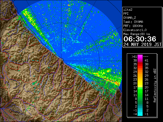Click the 'Reflectivity in dBZ' legend title

pyautogui.click(x=155, y=85)
